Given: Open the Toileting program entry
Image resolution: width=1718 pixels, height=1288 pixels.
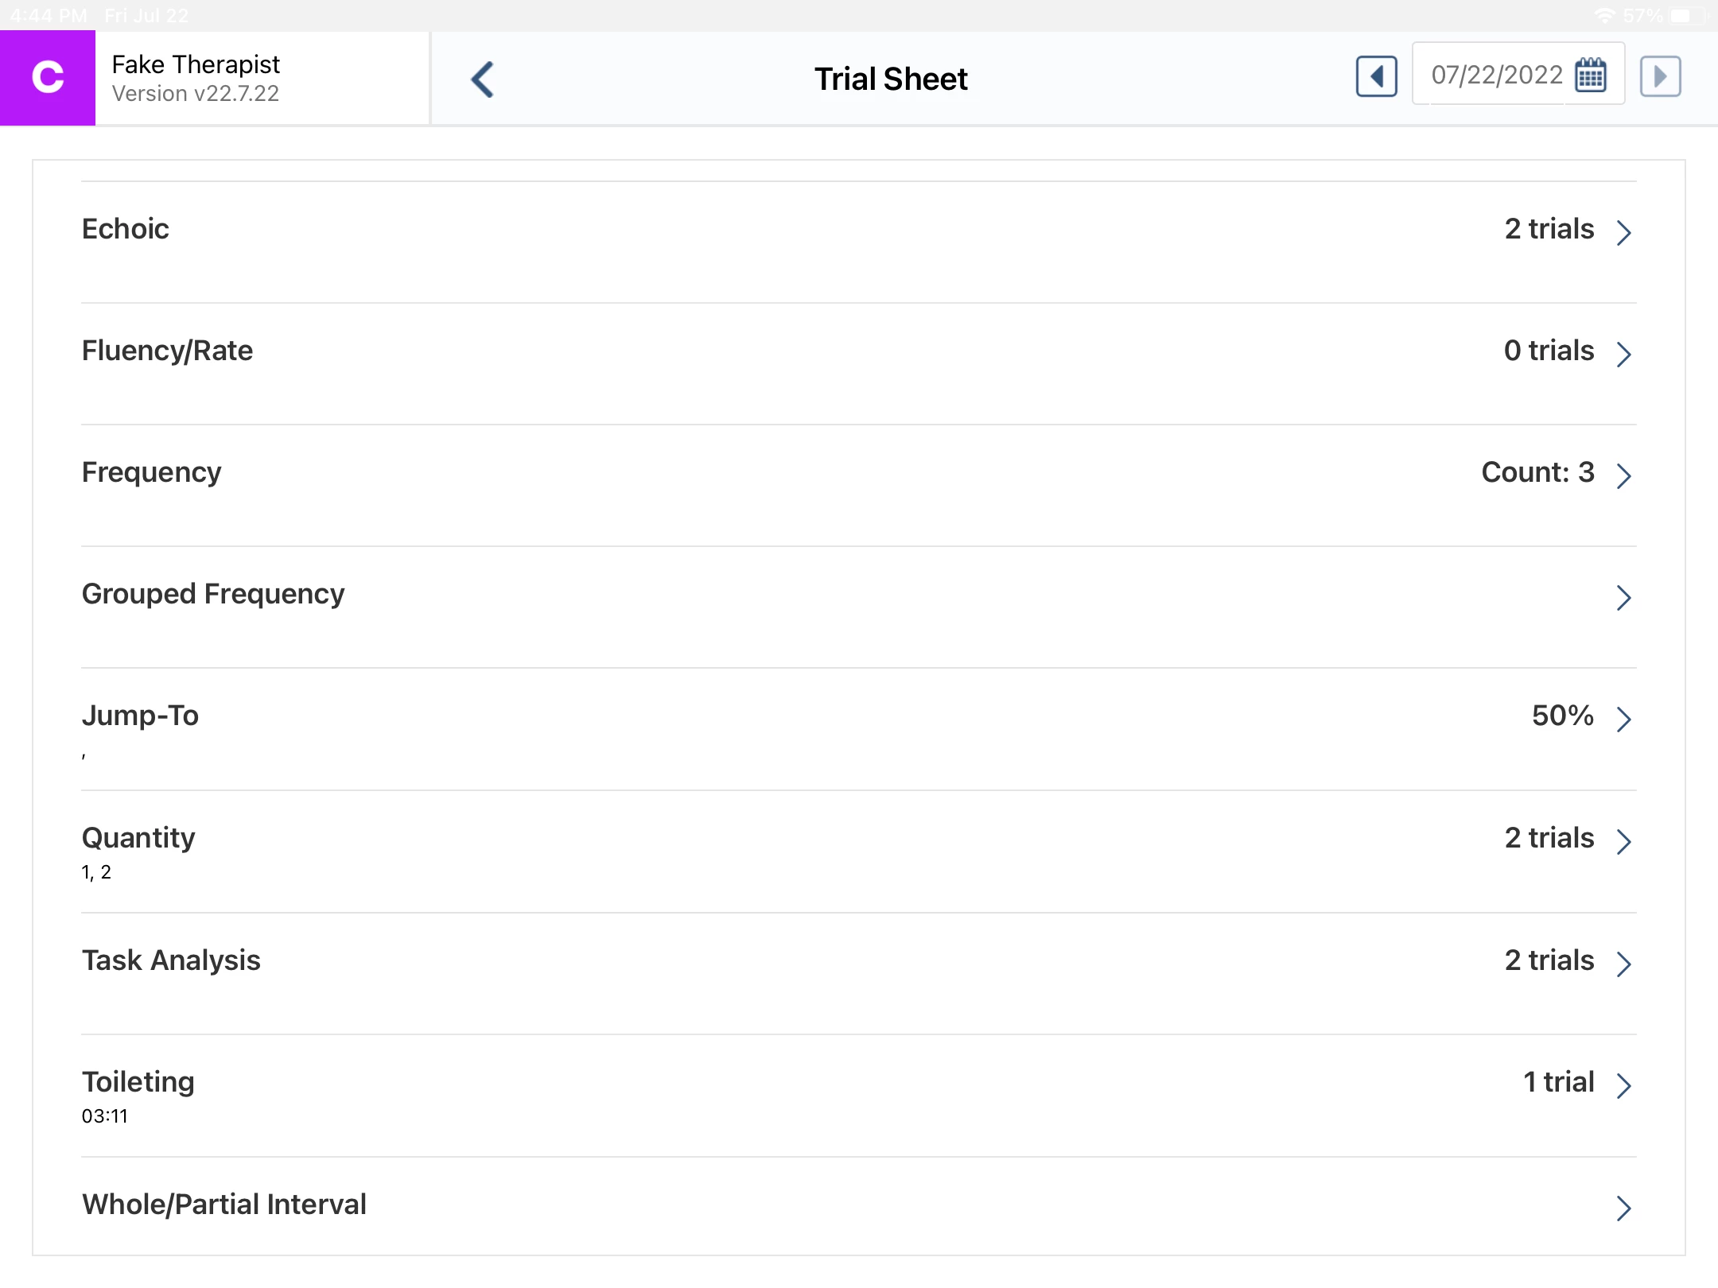Looking at the screenshot, I should (138, 1082).
